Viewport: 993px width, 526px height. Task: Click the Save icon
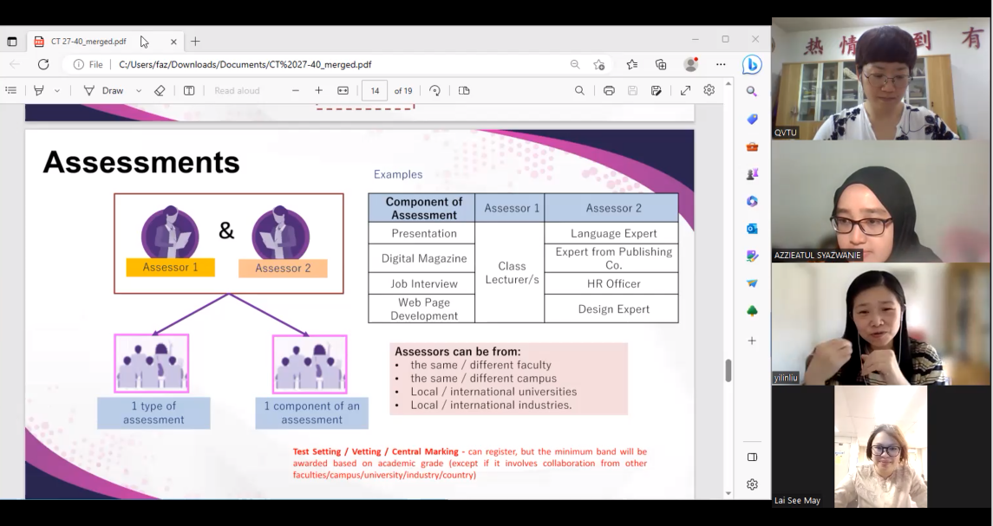(x=632, y=90)
